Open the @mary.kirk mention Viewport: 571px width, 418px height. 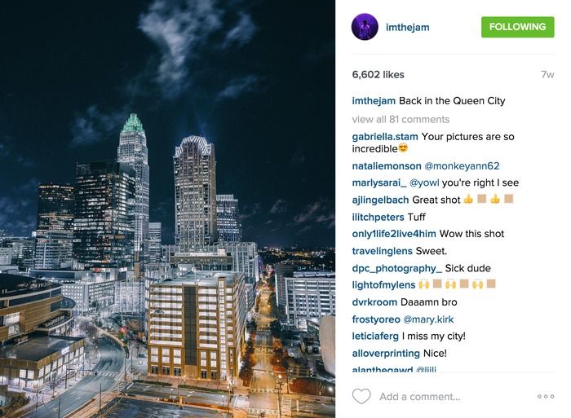[x=428, y=319]
